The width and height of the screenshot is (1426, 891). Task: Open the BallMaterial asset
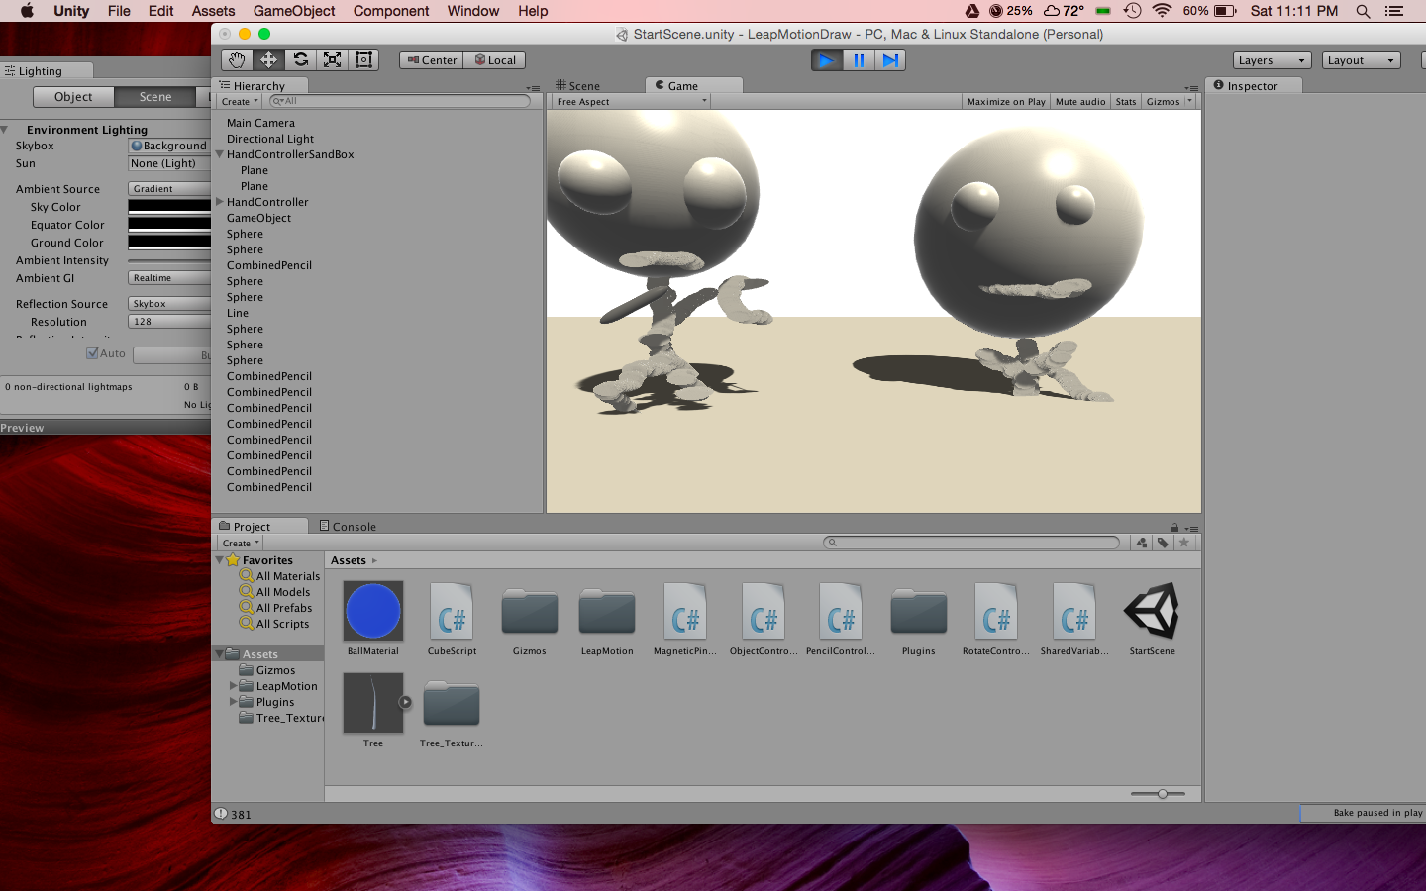[x=373, y=611]
